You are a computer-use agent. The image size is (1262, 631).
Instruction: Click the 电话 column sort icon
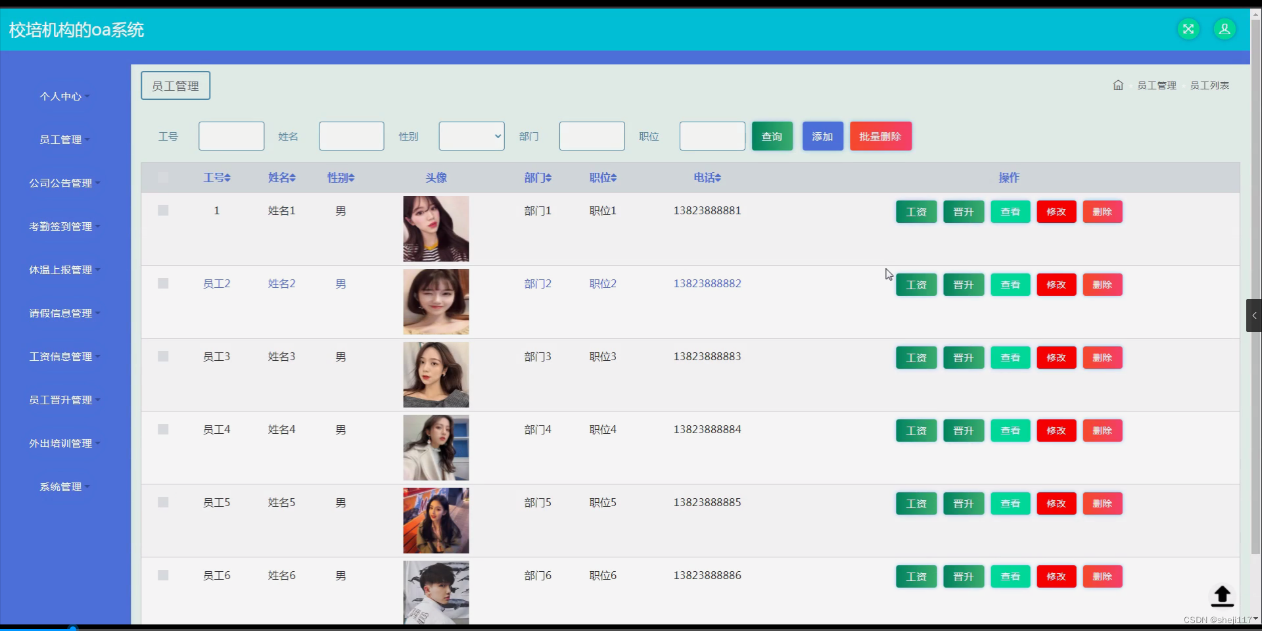[x=719, y=177]
